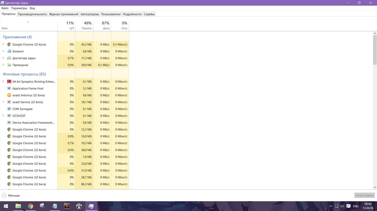Open the Action Center notifications icon
Screen dimensions: 377x211
348,206
